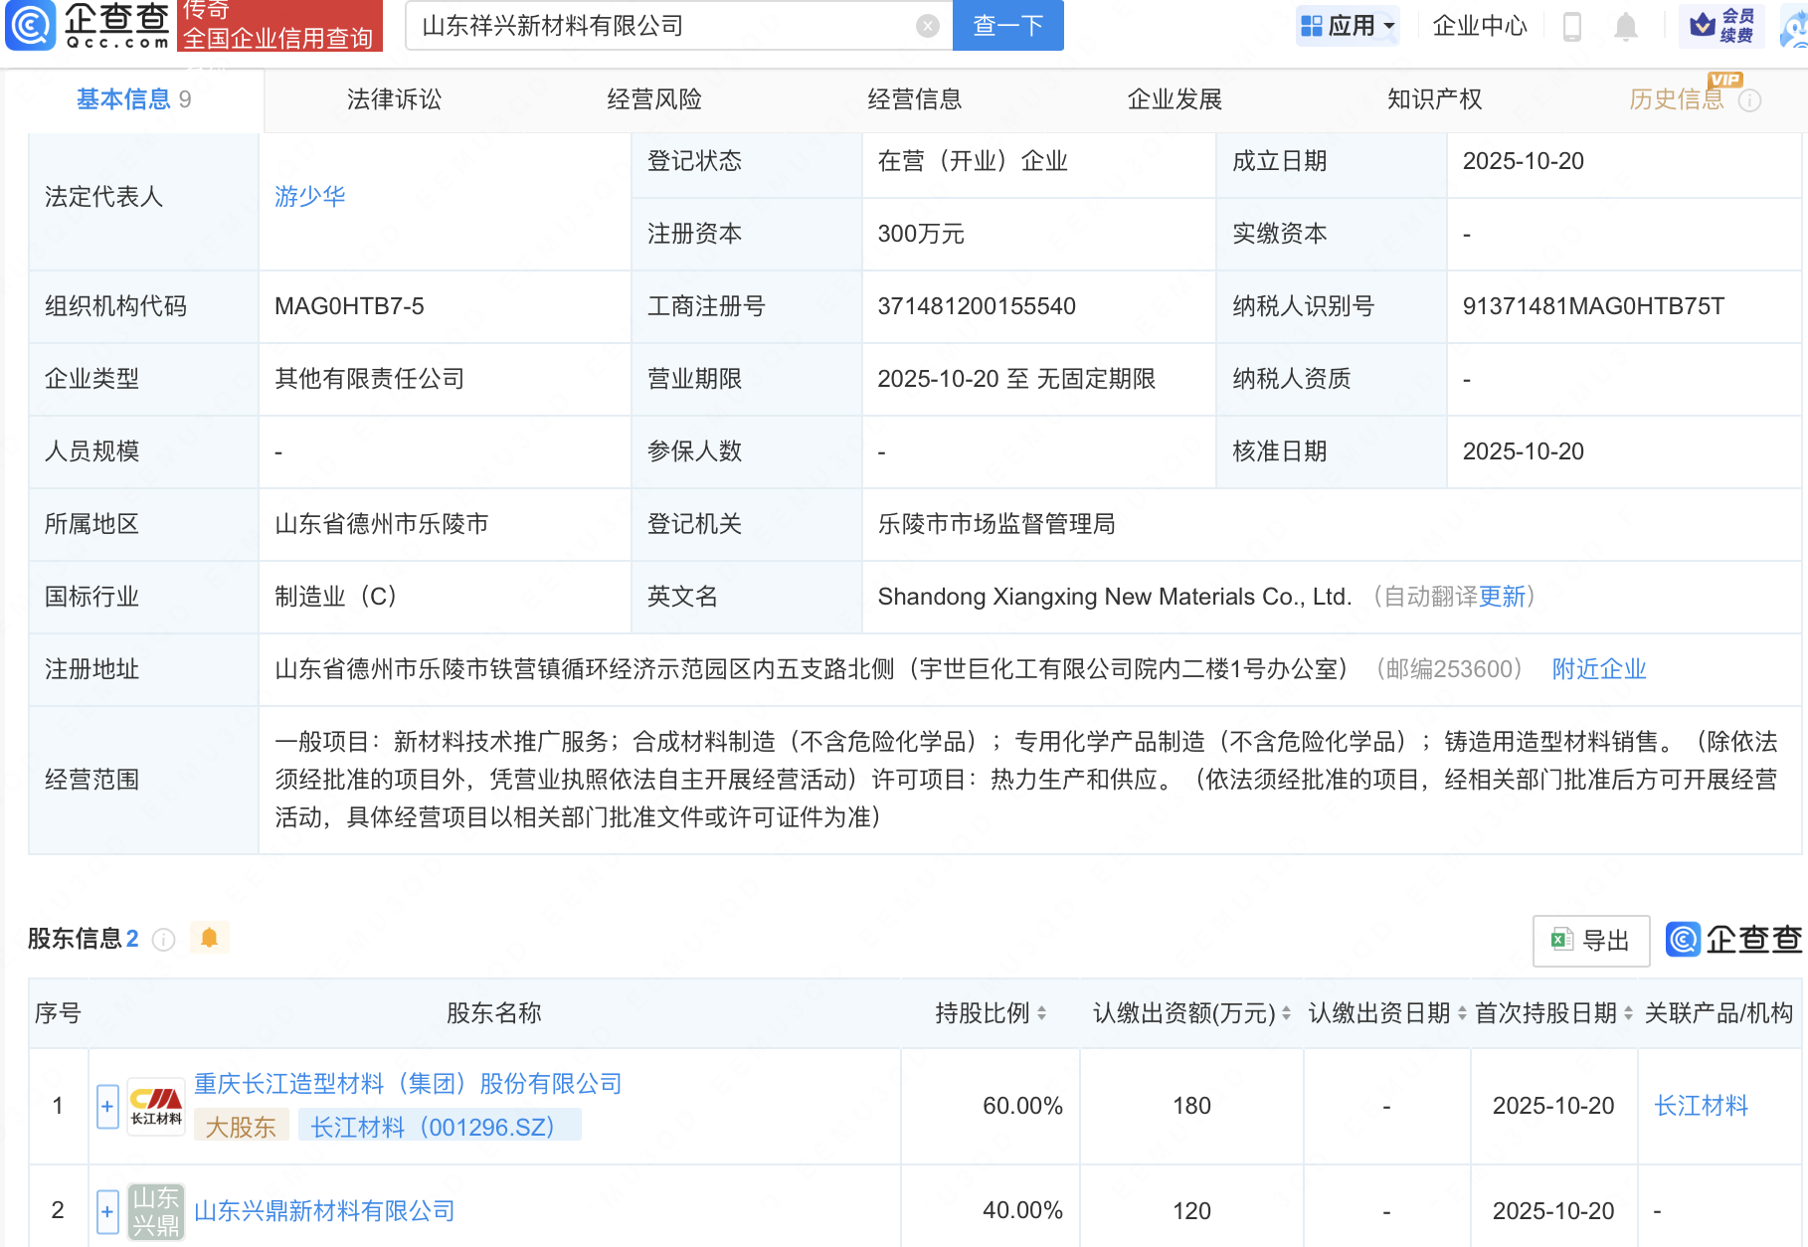Open notifications bell in header
Image resolution: width=1808 pixels, height=1247 pixels.
[1625, 26]
